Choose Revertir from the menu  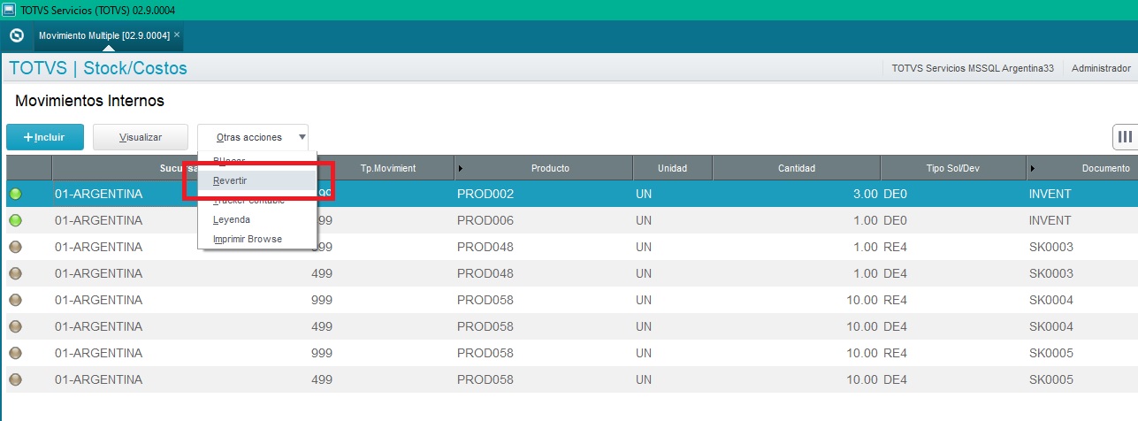click(257, 180)
